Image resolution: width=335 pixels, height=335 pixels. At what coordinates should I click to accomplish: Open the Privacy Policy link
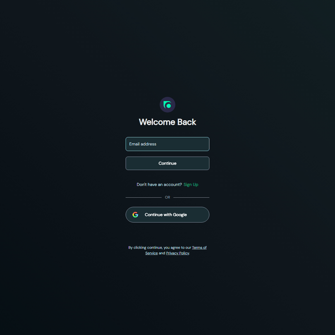(178, 253)
